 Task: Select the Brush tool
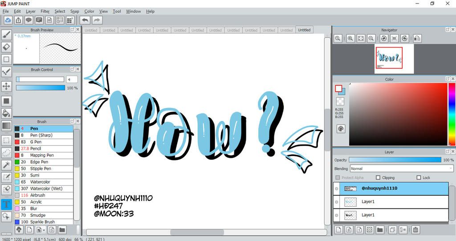point(6,35)
